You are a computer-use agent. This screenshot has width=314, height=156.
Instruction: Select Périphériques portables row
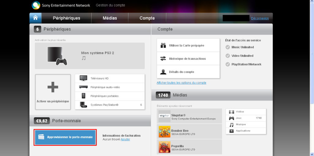(x=110, y=96)
